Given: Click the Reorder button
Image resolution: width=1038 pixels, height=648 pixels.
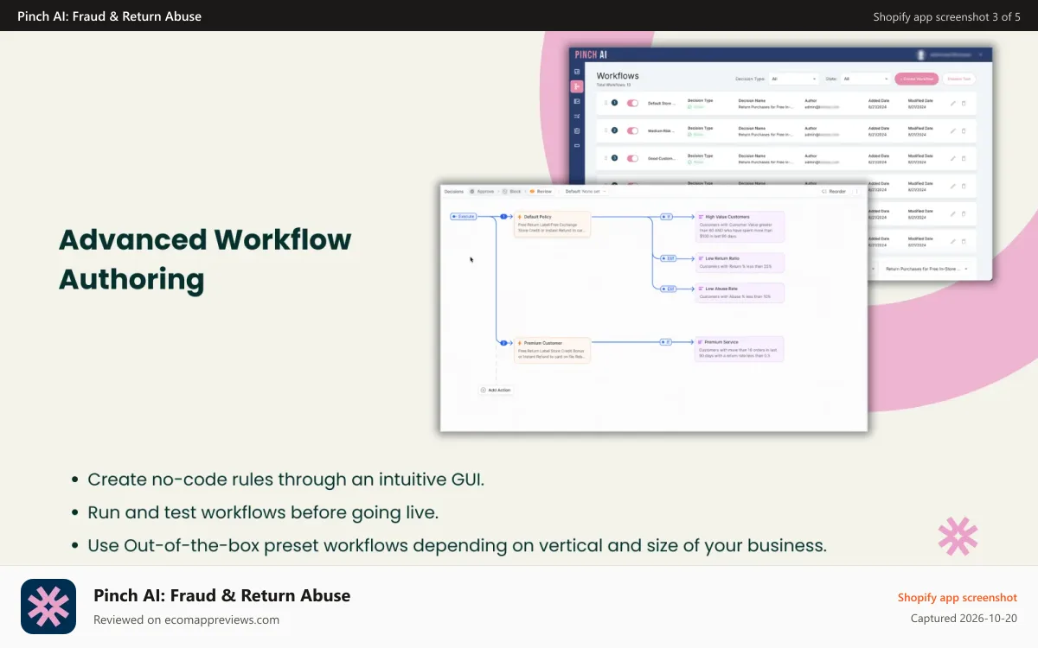Looking at the screenshot, I should [834, 192].
